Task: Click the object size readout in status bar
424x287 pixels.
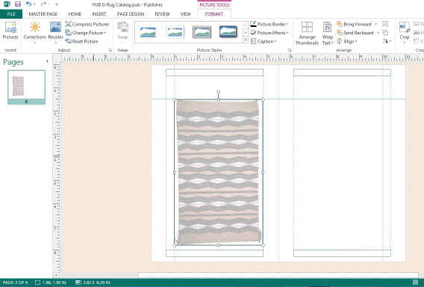Action: coord(93,283)
